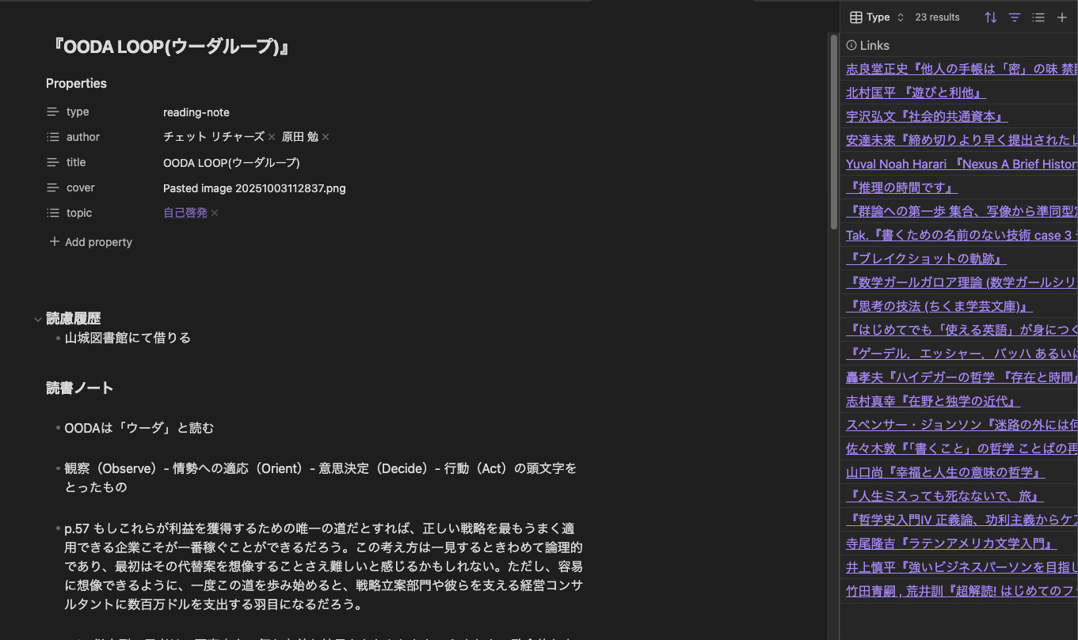Image resolution: width=1078 pixels, height=640 pixels.
Task: Click the paragraph beginning p.57
Action: click(324, 566)
